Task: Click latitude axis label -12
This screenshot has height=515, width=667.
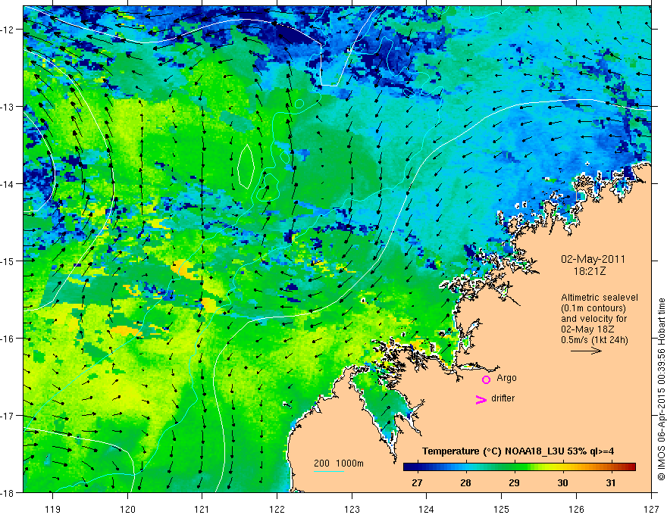Action: pyautogui.click(x=8, y=30)
